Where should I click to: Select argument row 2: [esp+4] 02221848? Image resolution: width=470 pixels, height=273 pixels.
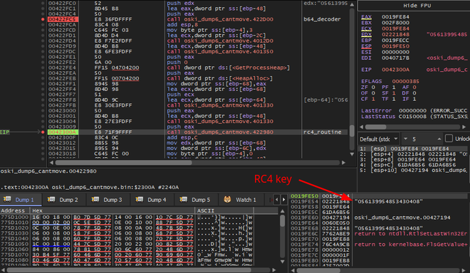pyautogui.click(x=414, y=154)
